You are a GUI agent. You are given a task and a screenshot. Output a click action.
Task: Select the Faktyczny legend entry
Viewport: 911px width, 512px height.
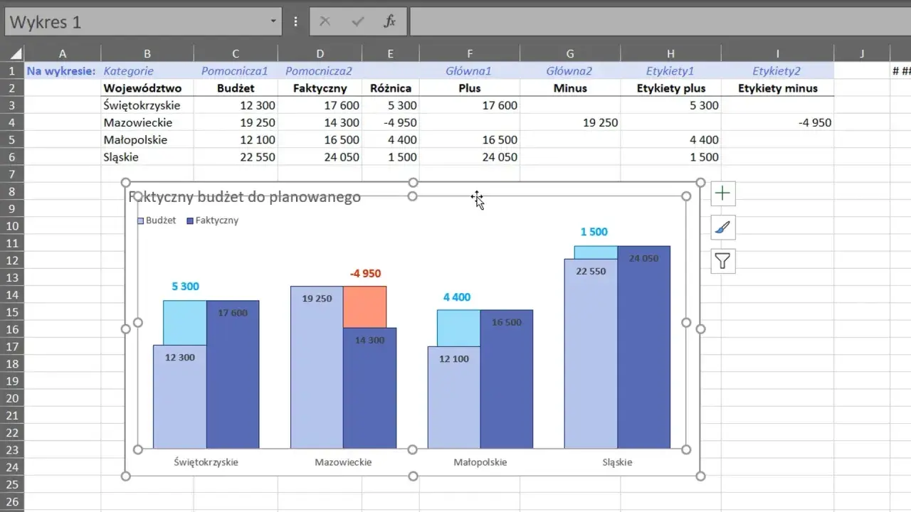[212, 220]
